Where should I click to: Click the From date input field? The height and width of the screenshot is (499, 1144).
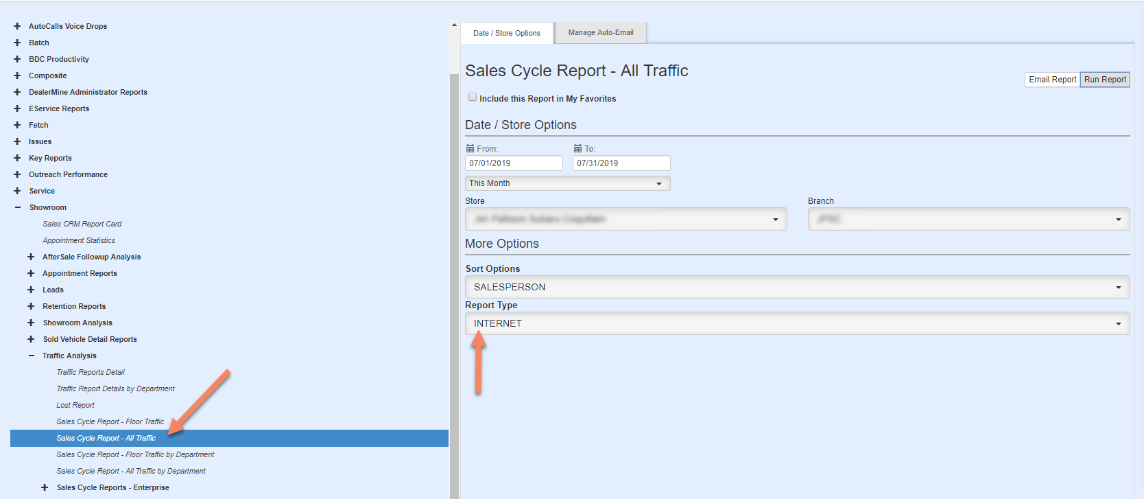point(513,163)
